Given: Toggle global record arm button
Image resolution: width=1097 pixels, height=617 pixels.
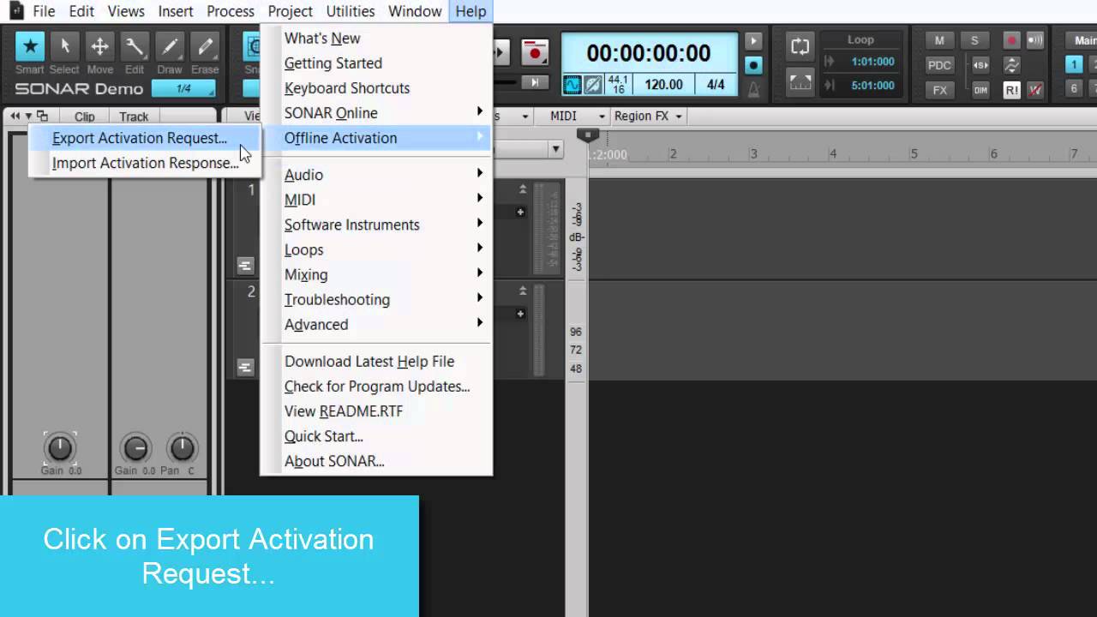Looking at the screenshot, I should click(x=1012, y=40).
